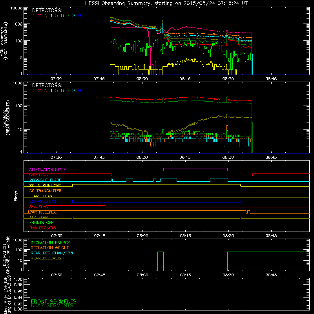The height and width of the screenshot is (314, 314).
Task: Click the Flags y-axis title
Action: (x=16, y=196)
